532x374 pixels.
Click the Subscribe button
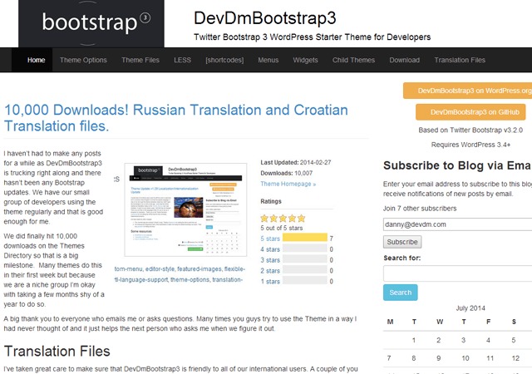402,242
